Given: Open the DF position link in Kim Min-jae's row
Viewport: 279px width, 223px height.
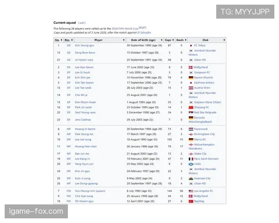Looking at the screenshot, I should 69,78.
